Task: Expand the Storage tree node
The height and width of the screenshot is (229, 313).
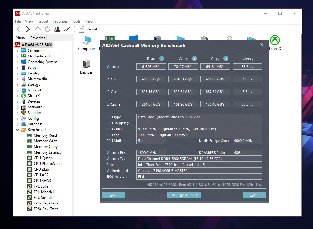Action: pyautogui.click(x=18, y=85)
